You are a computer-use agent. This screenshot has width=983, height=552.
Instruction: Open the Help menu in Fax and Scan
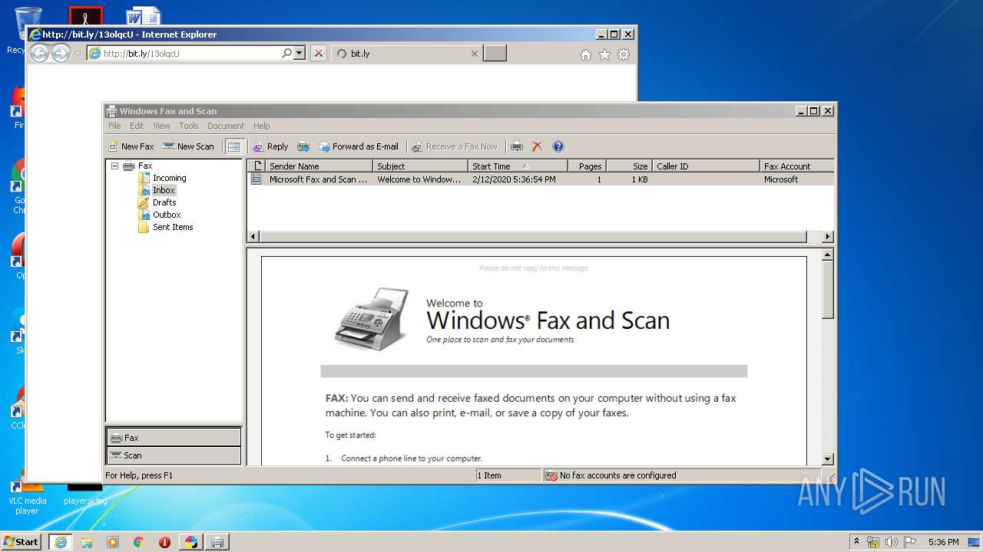[262, 126]
